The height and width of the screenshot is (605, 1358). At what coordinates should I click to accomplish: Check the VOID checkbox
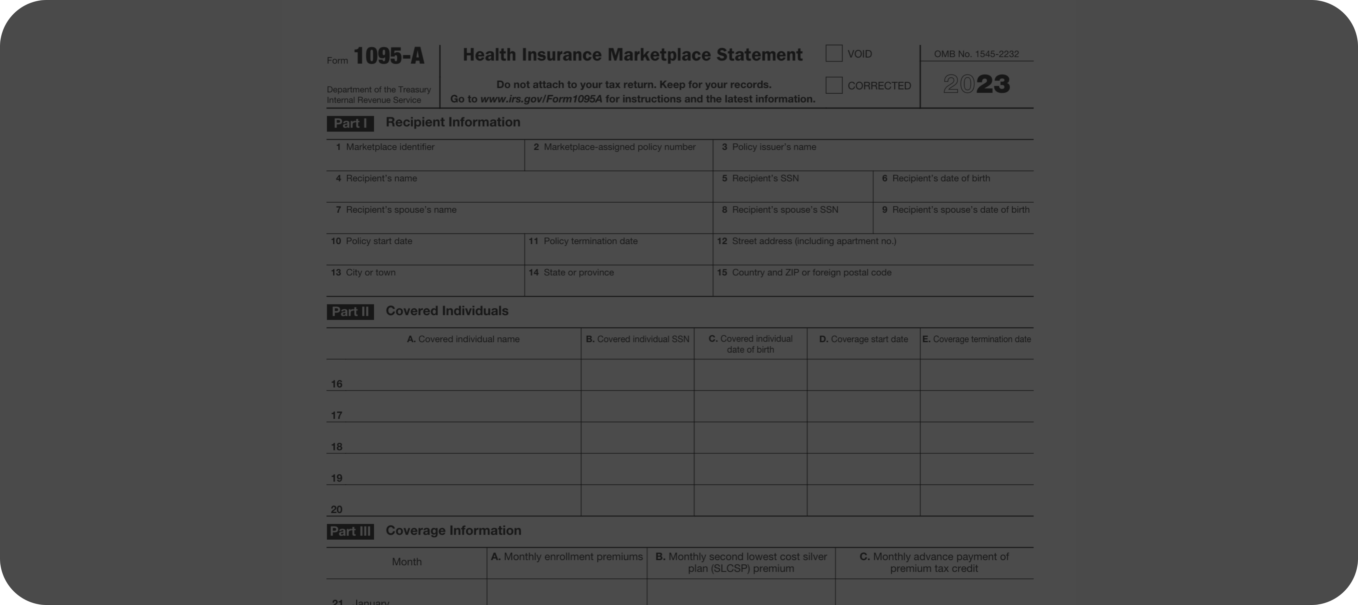point(833,53)
